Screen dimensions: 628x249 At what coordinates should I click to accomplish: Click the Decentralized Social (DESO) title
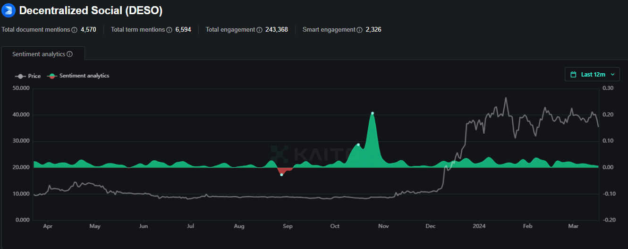(x=91, y=10)
